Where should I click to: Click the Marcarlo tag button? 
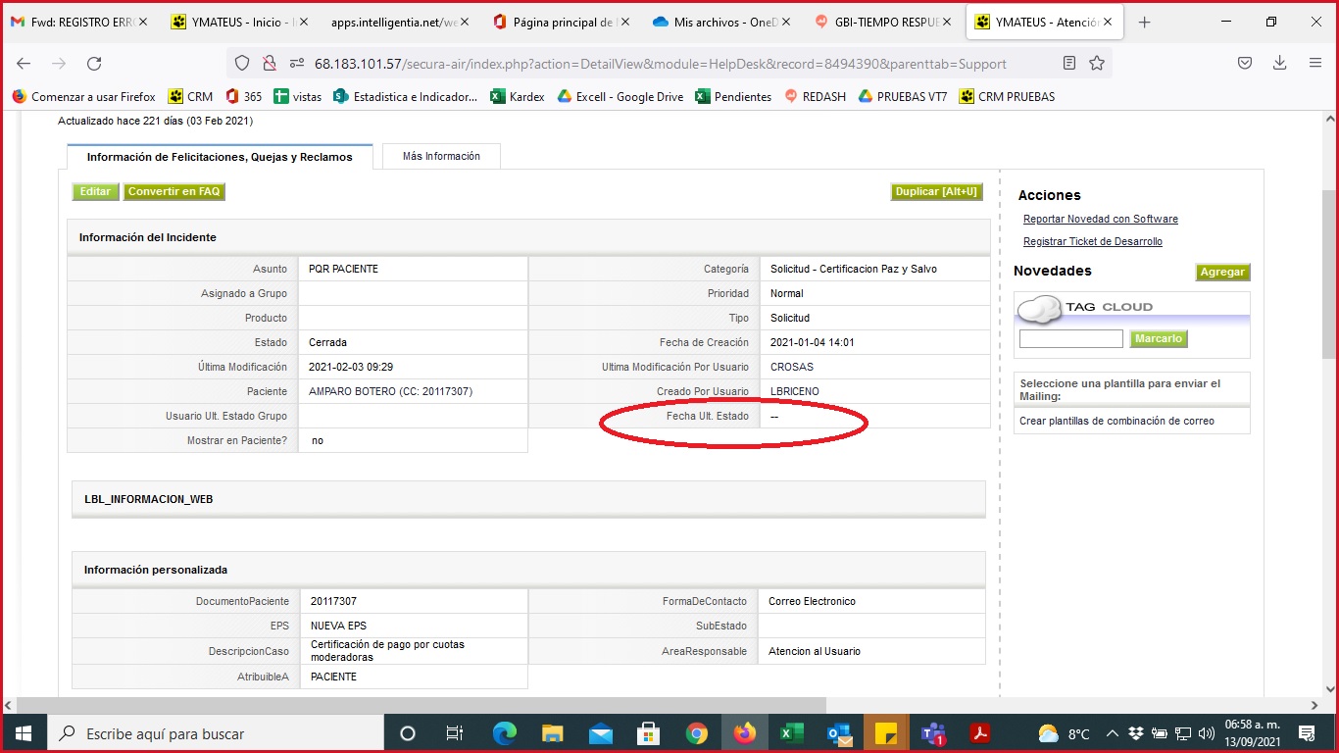(1159, 338)
